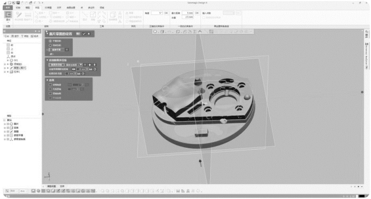
Task: Switch to the model ribbon tab
Action: coord(27,8)
